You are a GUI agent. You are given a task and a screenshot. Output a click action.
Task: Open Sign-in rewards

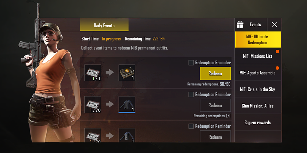tap(258, 122)
